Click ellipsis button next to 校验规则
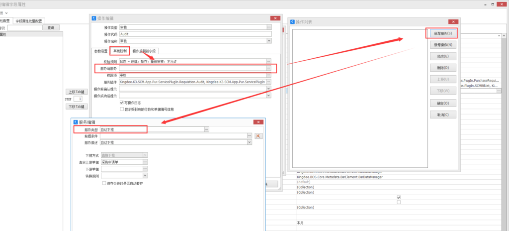Viewport: 509px width, 231px height. click(269, 61)
